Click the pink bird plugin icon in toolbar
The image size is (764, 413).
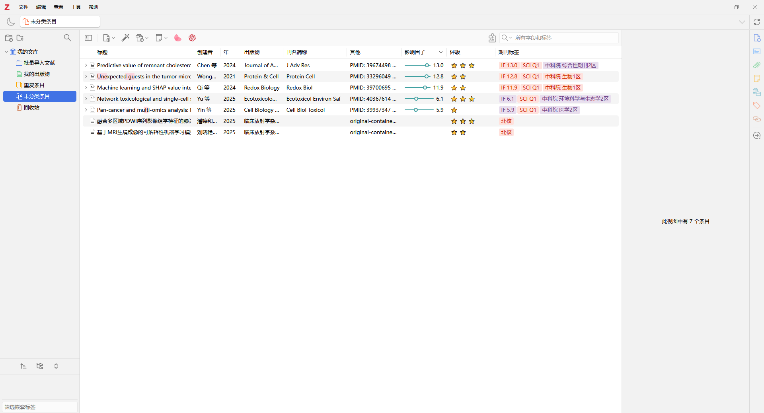[x=177, y=38]
